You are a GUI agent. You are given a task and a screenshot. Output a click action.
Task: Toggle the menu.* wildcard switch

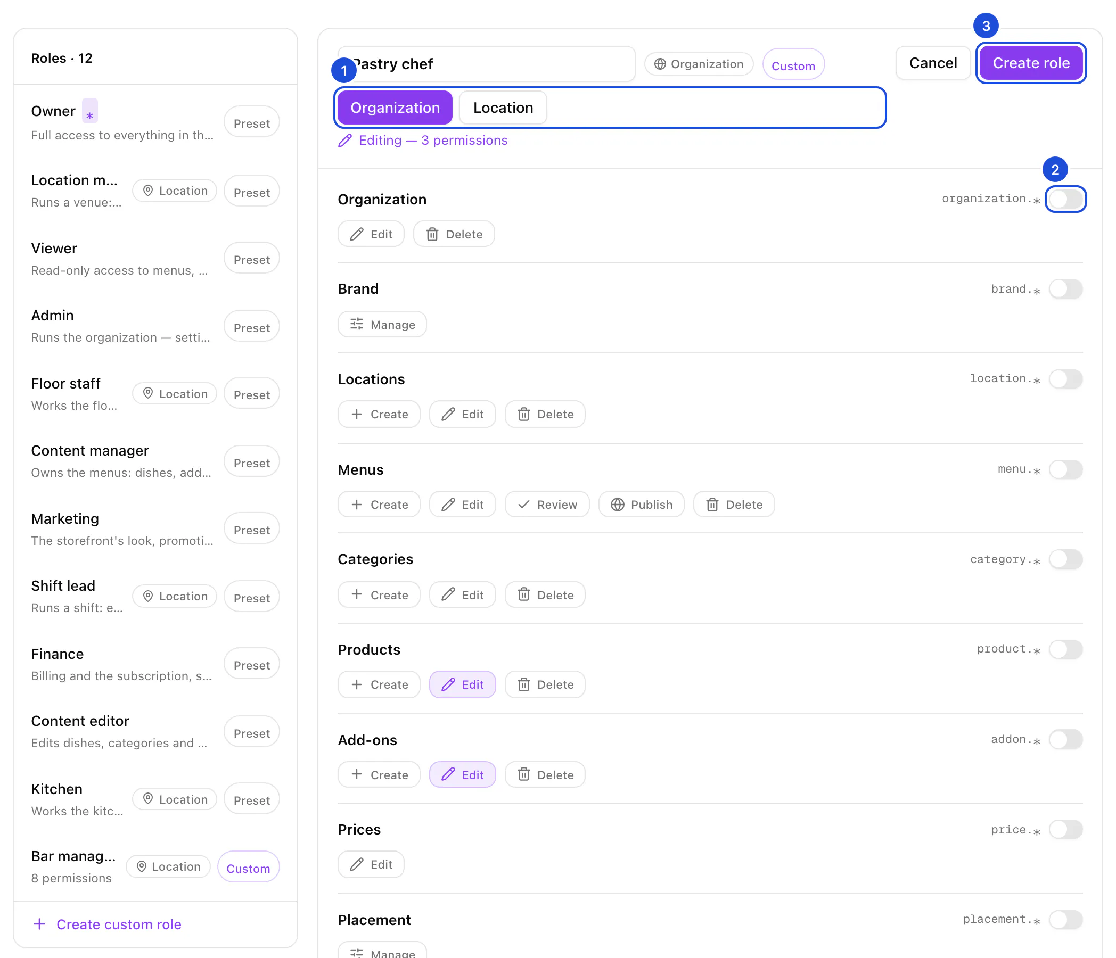[1065, 469]
